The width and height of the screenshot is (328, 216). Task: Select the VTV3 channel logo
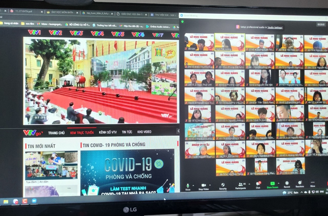pos(77,33)
